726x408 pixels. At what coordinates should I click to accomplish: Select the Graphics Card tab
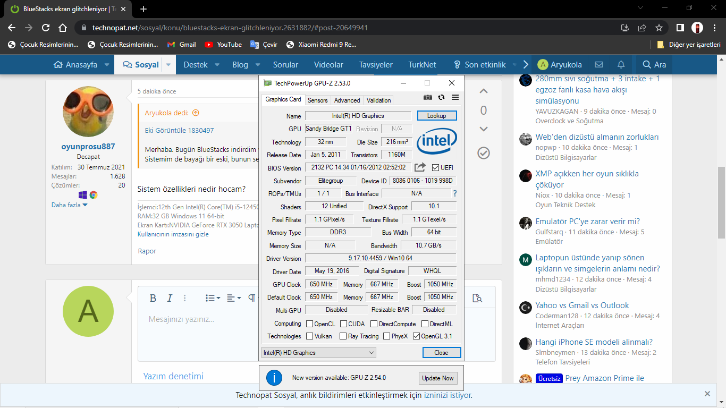point(283,99)
